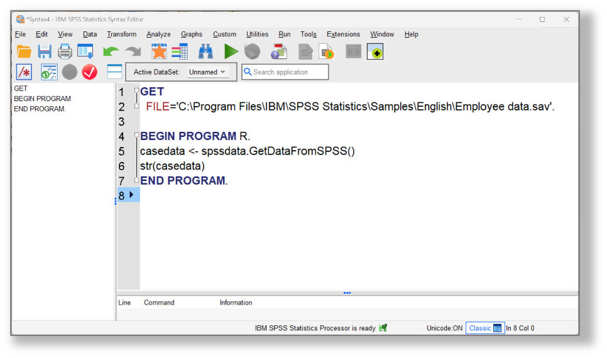
Task: Open the Run menu
Action: (x=285, y=34)
